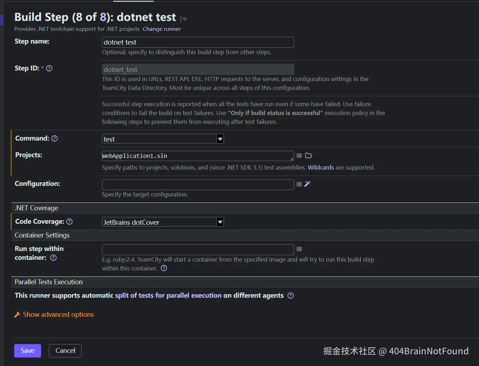Click the Step name input field
Viewport: 479px width, 366px height.
point(198,42)
